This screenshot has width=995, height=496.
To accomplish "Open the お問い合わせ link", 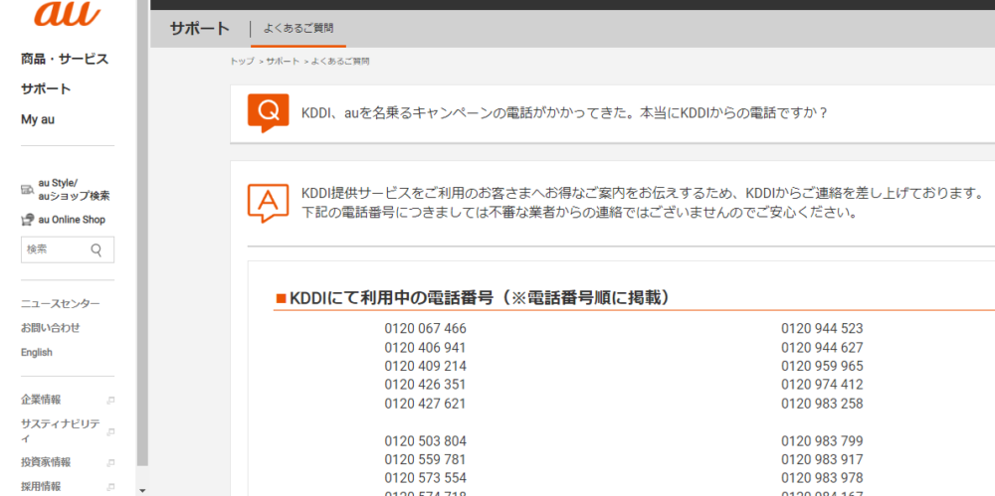I will point(51,327).
